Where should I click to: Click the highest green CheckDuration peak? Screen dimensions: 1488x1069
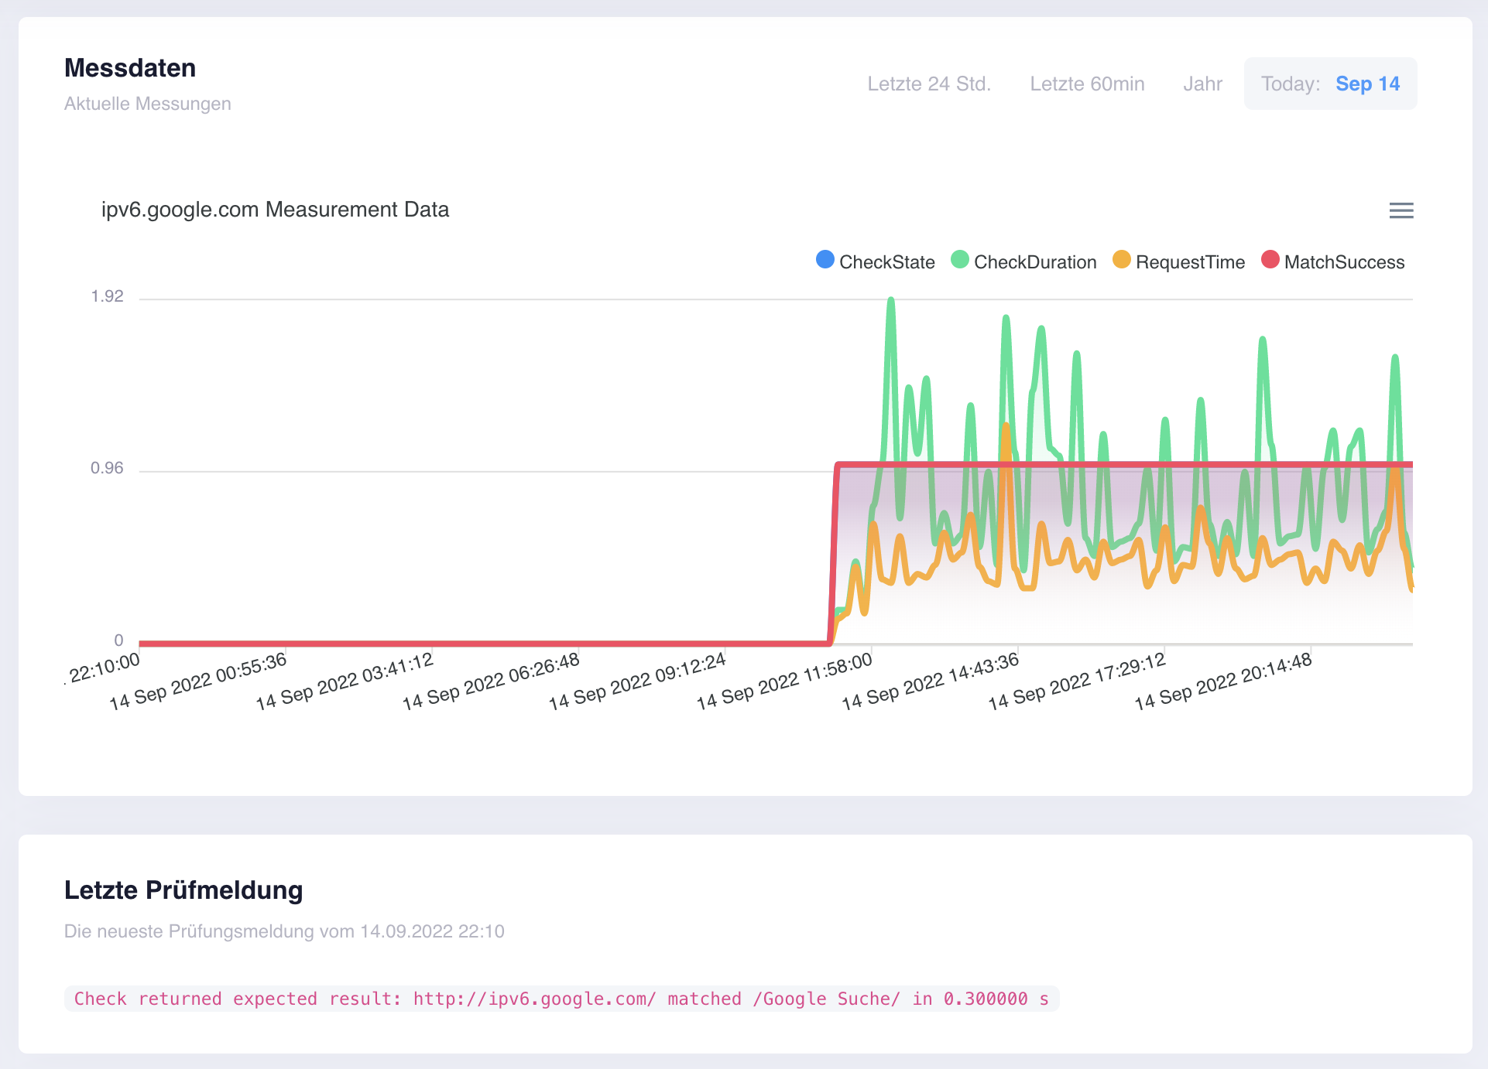[891, 300]
